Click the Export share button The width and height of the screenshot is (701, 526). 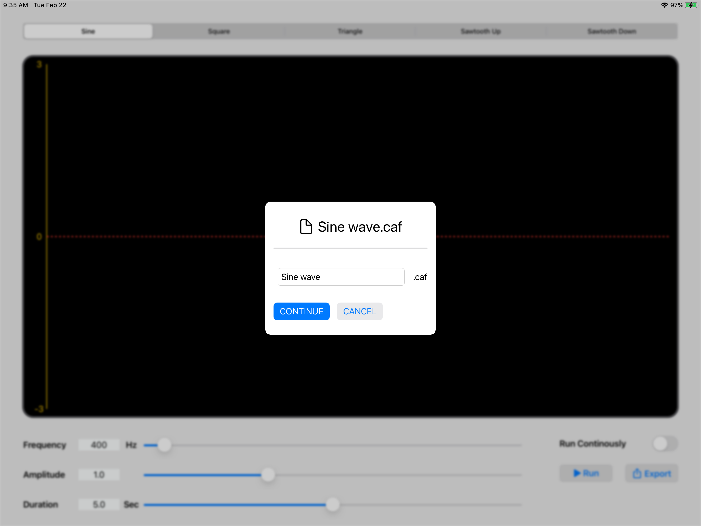tap(651, 473)
